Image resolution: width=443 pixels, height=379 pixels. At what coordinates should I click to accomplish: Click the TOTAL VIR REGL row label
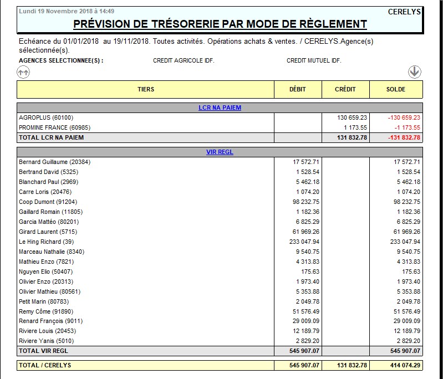pos(44,351)
